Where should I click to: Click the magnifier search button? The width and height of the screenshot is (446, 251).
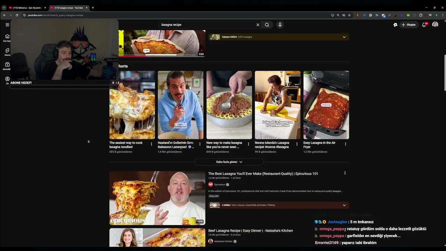(x=267, y=25)
